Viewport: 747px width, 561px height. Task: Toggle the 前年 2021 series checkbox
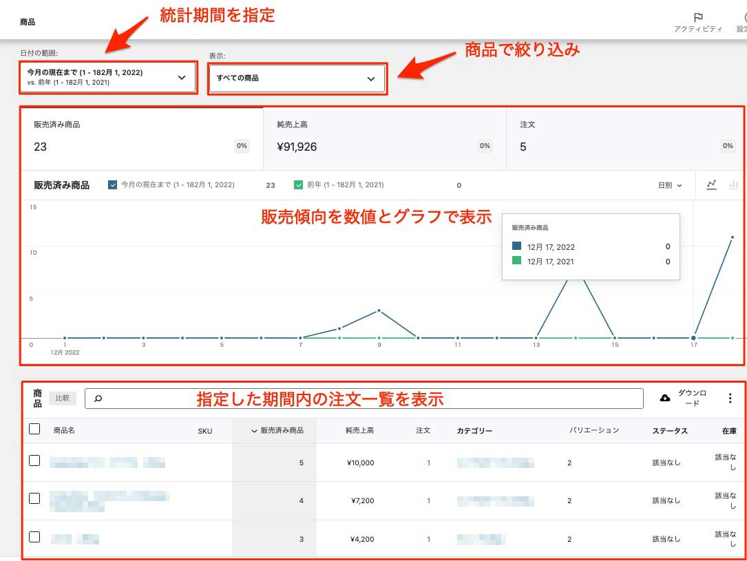pyautogui.click(x=298, y=185)
